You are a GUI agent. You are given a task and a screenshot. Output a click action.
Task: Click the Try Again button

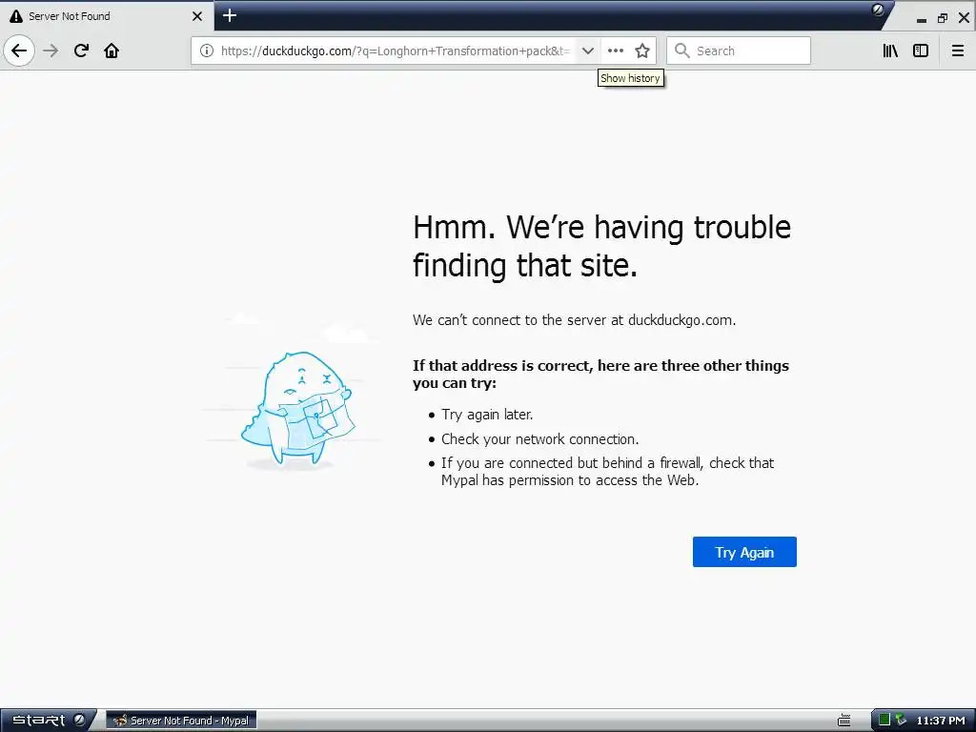click(x=744, y=552)
